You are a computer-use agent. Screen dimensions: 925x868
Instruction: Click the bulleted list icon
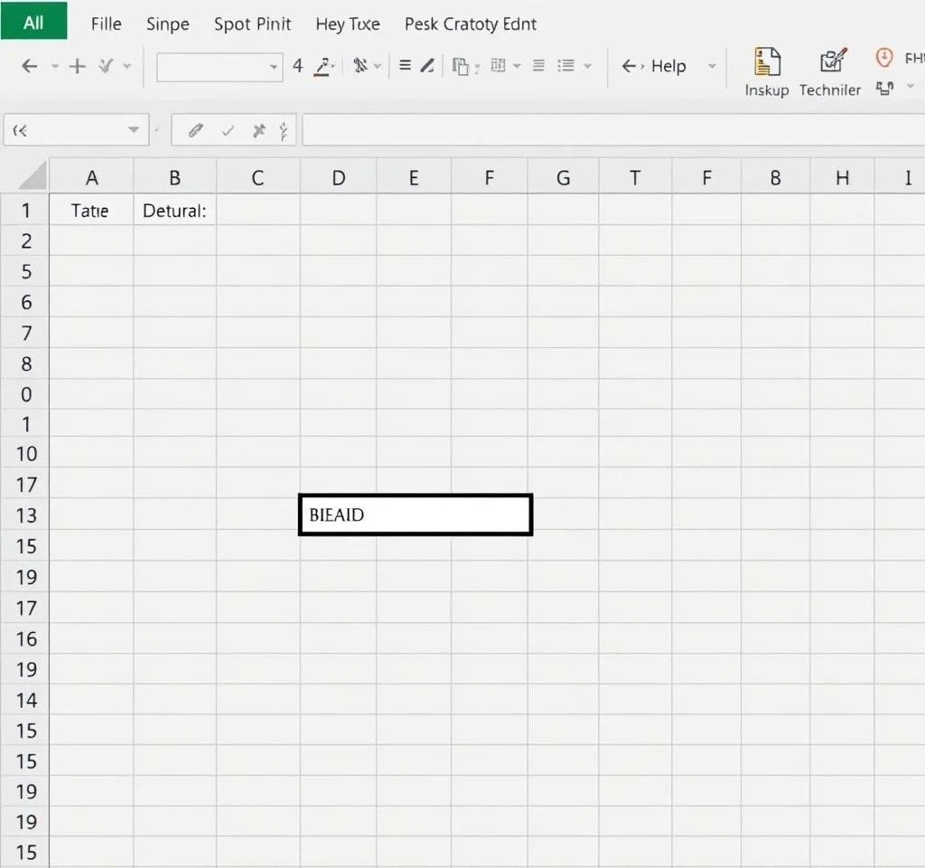565,65
